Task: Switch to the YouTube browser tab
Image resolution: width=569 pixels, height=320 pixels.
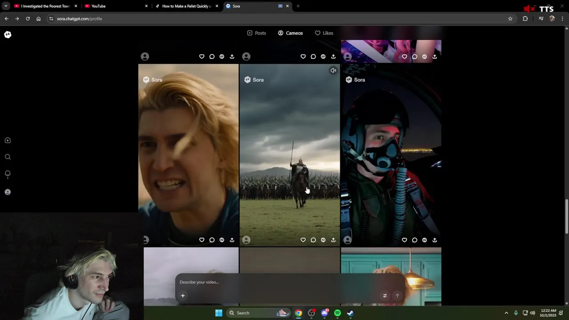Action: pos(116,6)
